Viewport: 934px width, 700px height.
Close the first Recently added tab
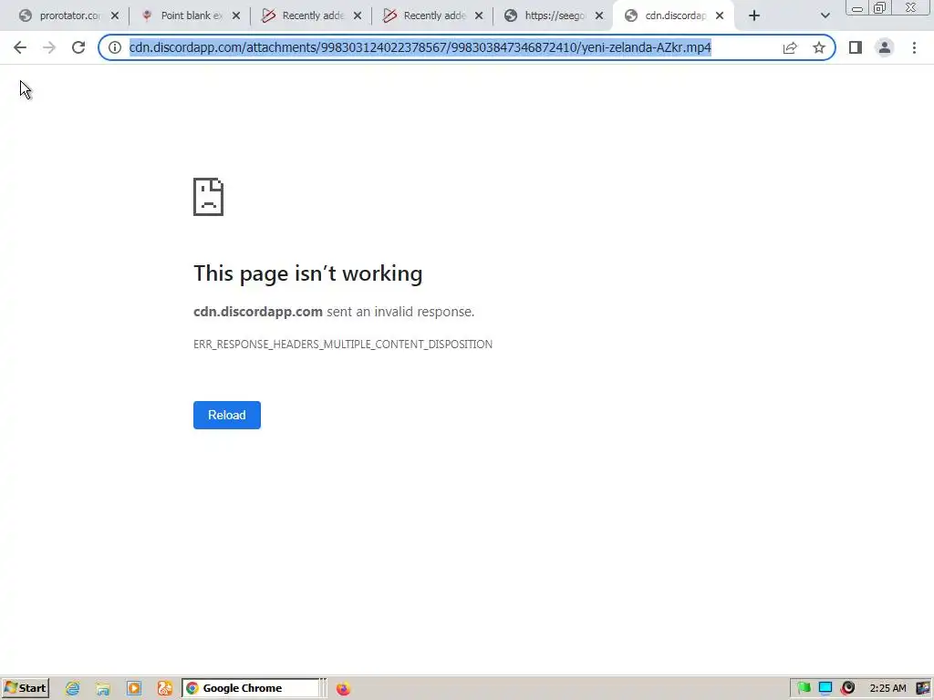(358, 16)
